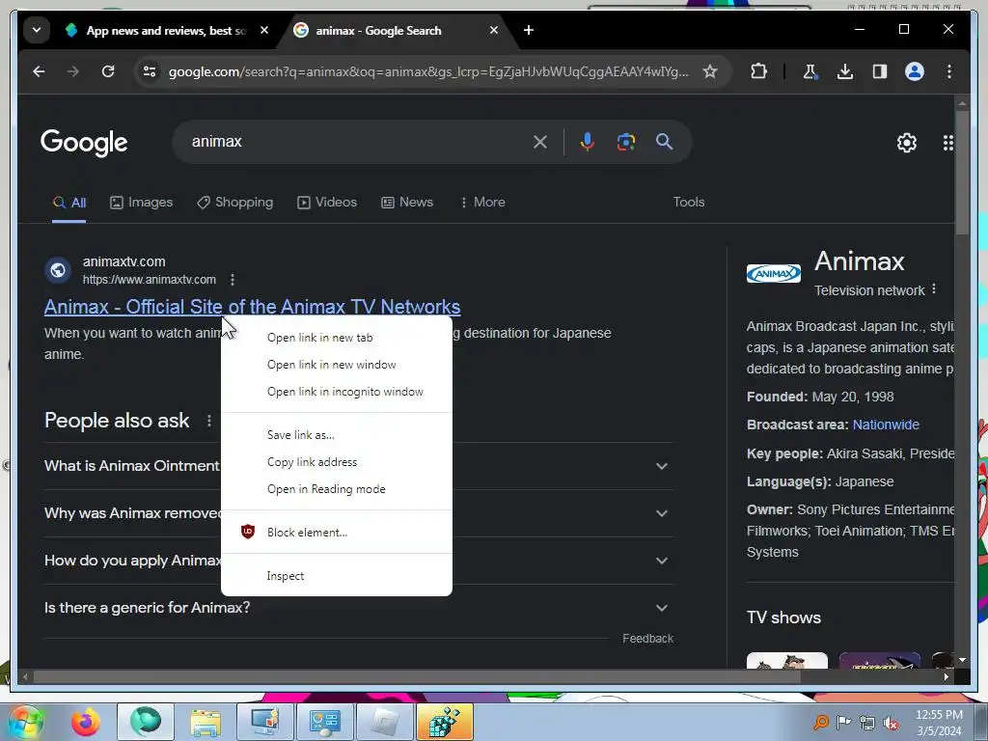This screenshot has height=741, width=988.
Task: Expand the Why was Animax removed question
Action: click(662, 513)
